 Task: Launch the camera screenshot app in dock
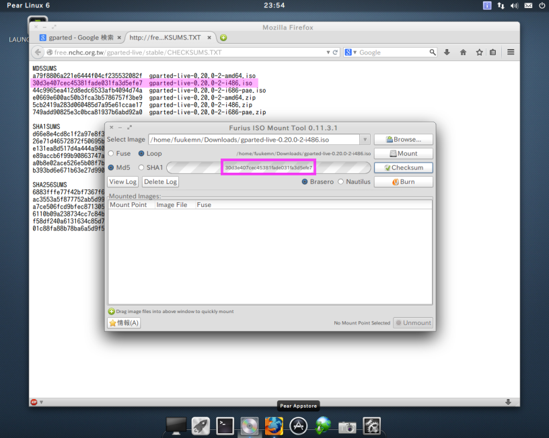(347, 427)
